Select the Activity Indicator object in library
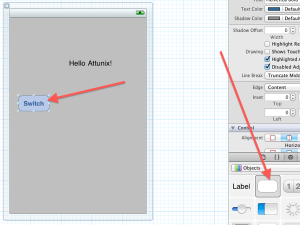The image size is (300, 225). (x=292, y=209)
